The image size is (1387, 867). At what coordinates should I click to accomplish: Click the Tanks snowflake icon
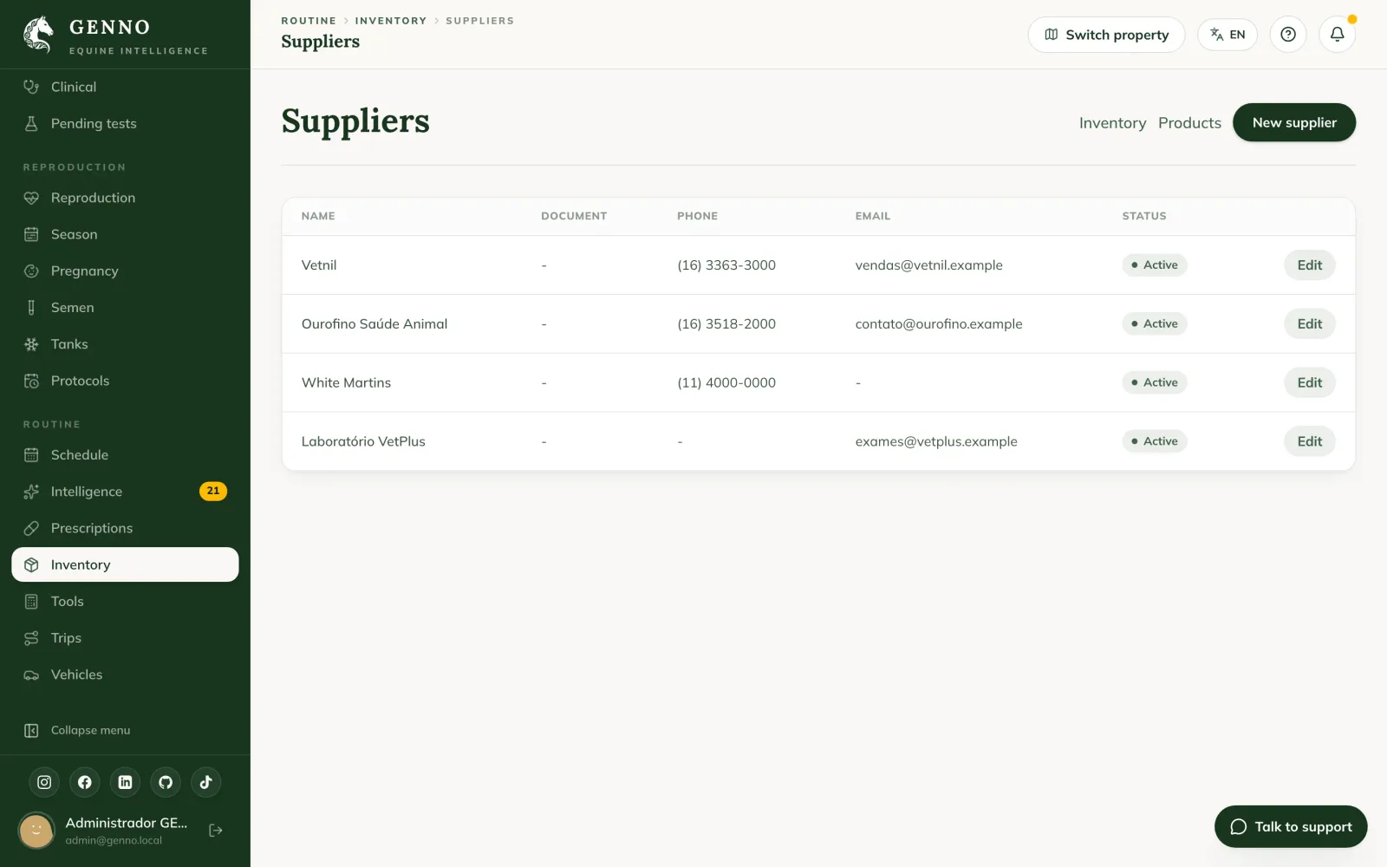point(31,344)
